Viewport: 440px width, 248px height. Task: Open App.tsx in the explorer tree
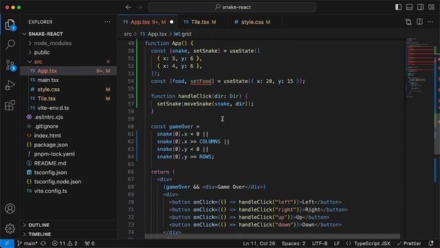[x=69, y=71]
